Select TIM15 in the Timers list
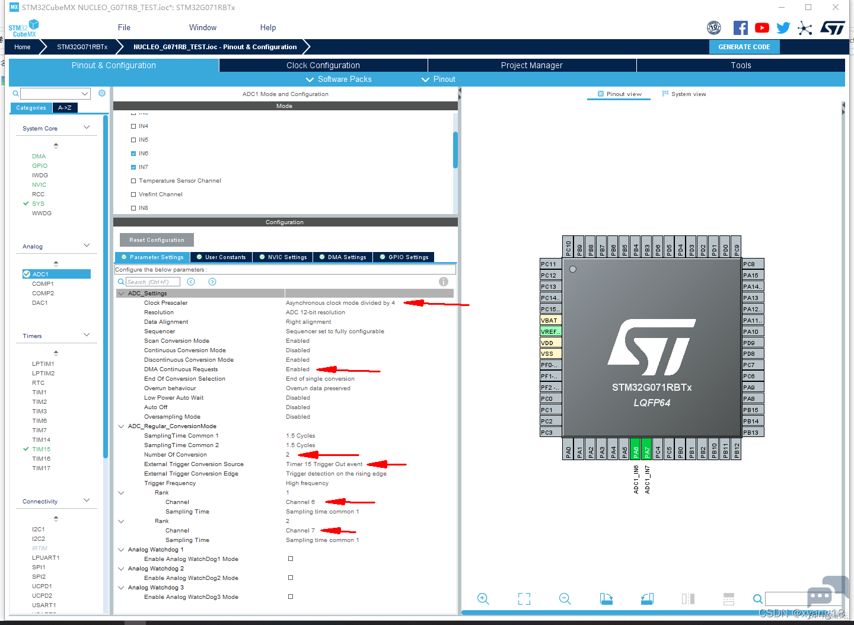This screenshot has width=854, height=625. pyautogui.click(x=42, y=449)
